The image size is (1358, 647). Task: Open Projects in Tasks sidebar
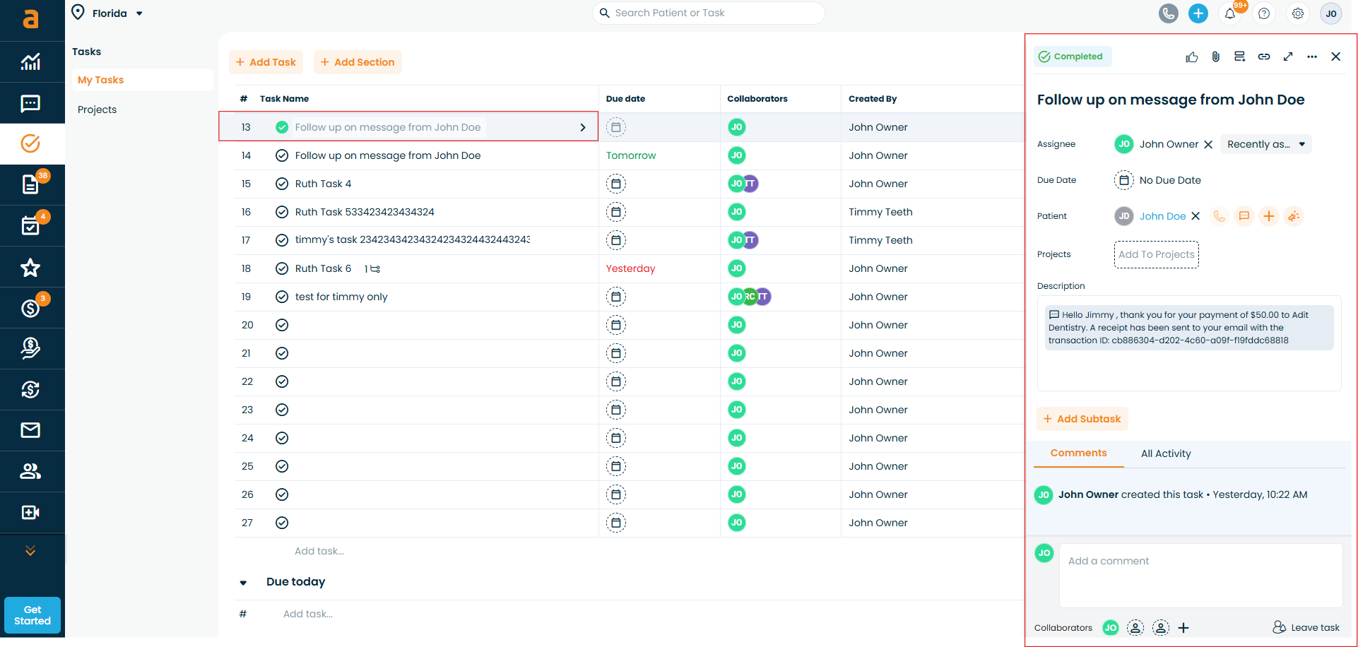(x=98, y=109)
